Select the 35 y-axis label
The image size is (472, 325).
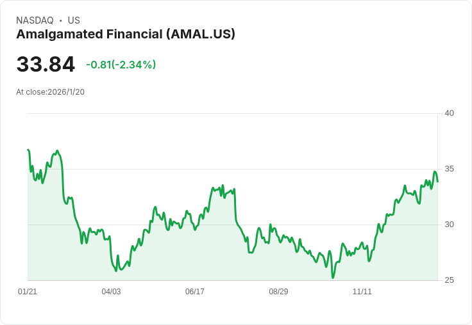[x=449, y=169]
